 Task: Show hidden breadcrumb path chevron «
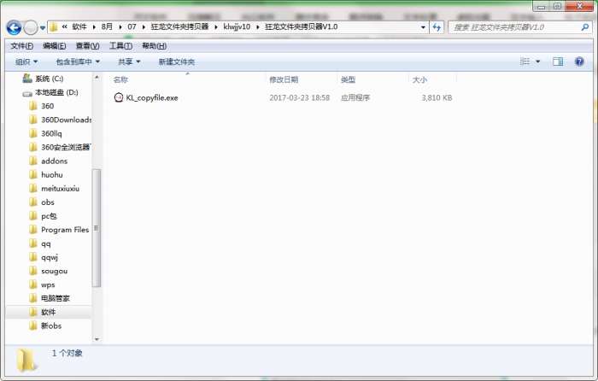pyautogui.click(x=64, y=27)
